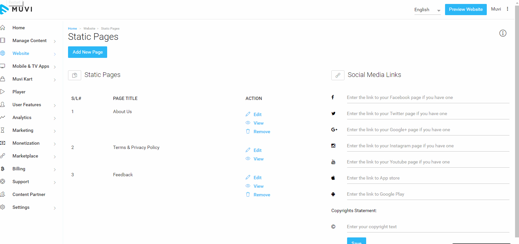Click Remove for the About Us page
Screen dimensions: 519x244
(x=262, y=132)
